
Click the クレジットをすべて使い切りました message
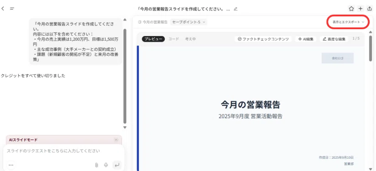33,76
